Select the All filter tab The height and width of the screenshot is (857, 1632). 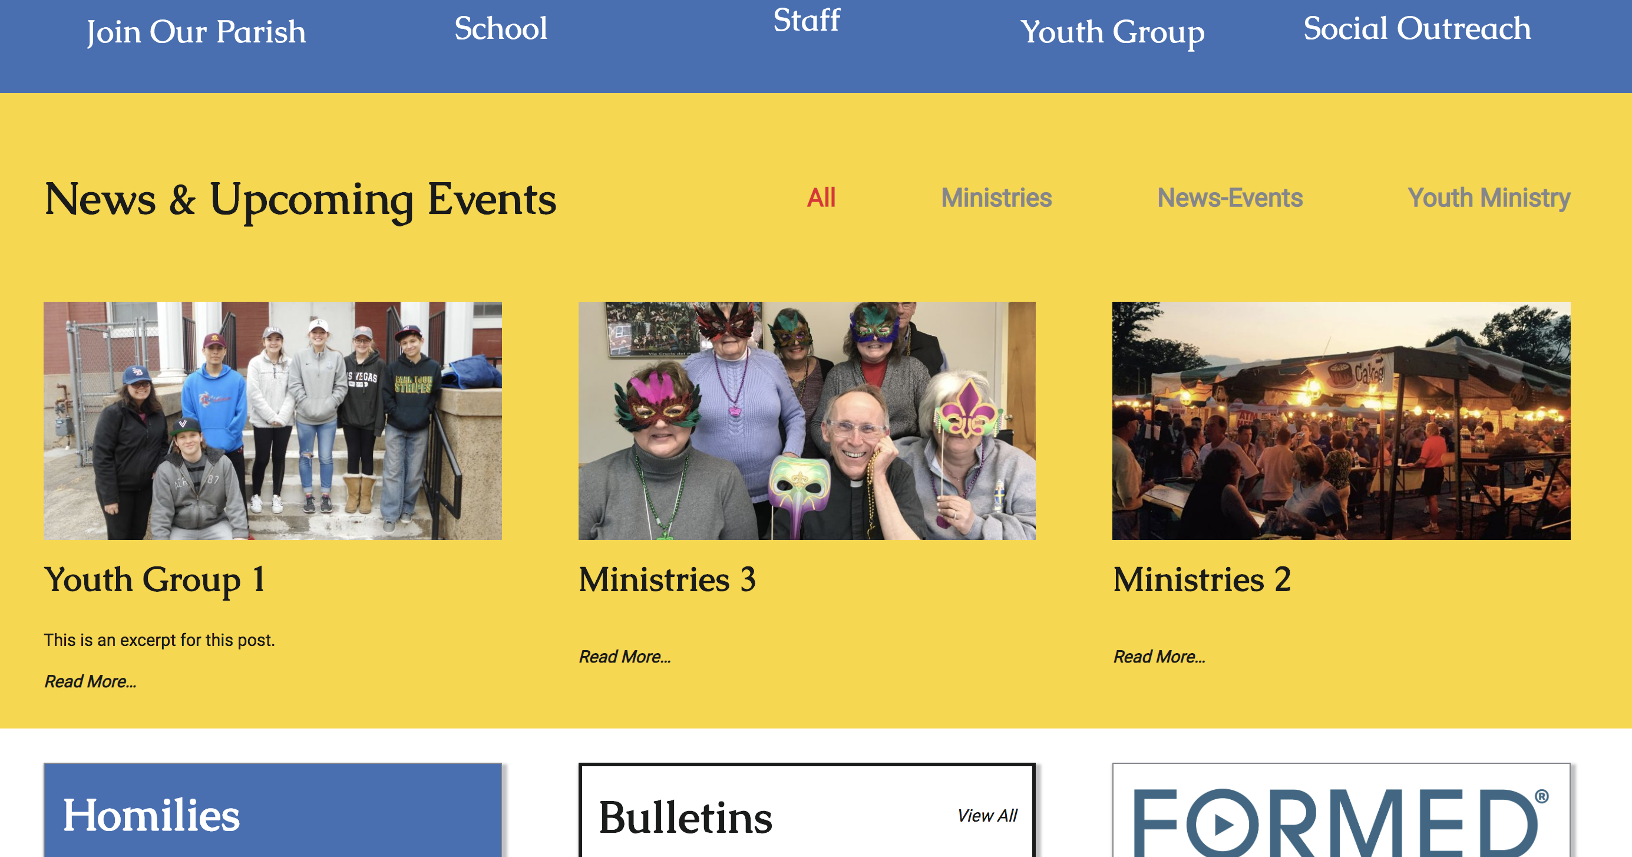pos(821,198)
